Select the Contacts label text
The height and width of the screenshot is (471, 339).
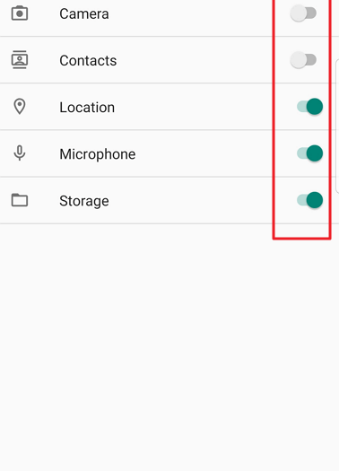[x=88, y=61]
